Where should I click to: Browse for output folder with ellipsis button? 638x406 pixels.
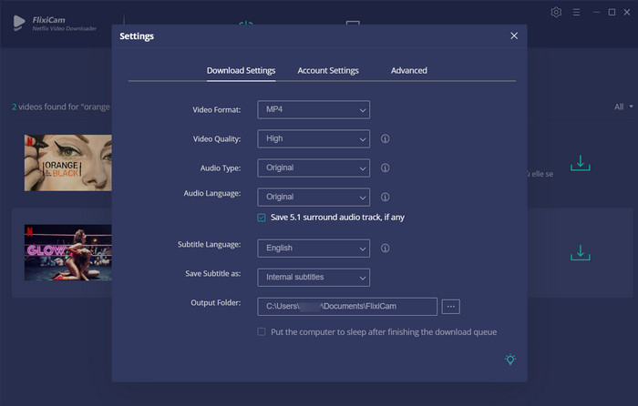click(x=451, y=307)
